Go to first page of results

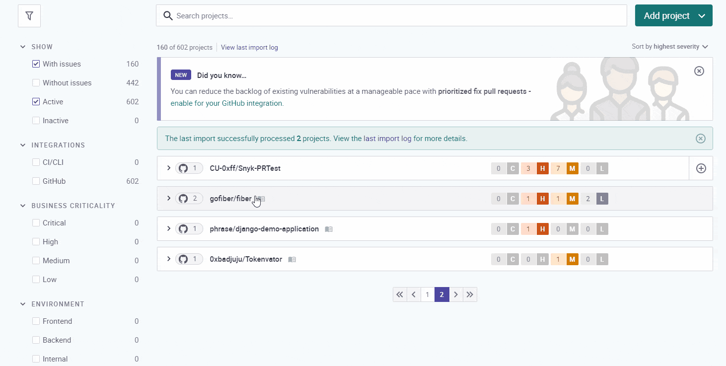coord(399,294)
